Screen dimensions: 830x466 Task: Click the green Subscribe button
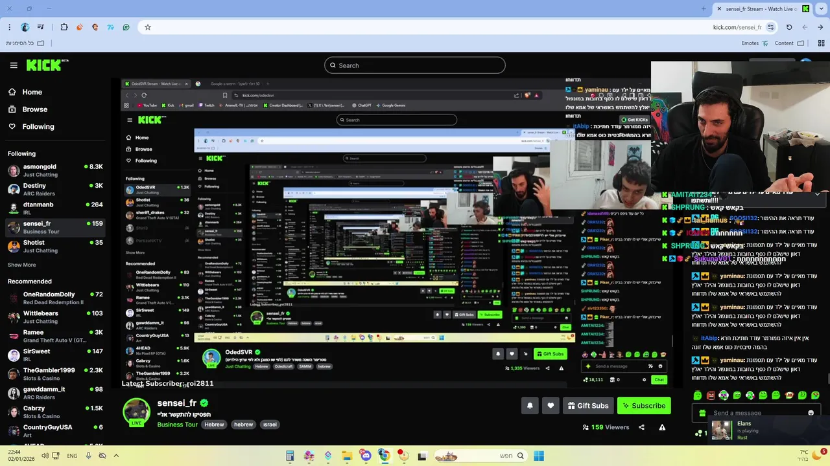pos(644,406)
